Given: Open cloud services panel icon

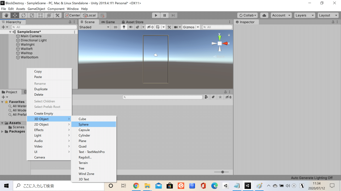Looking at the screenshot, I should [264, 15].
